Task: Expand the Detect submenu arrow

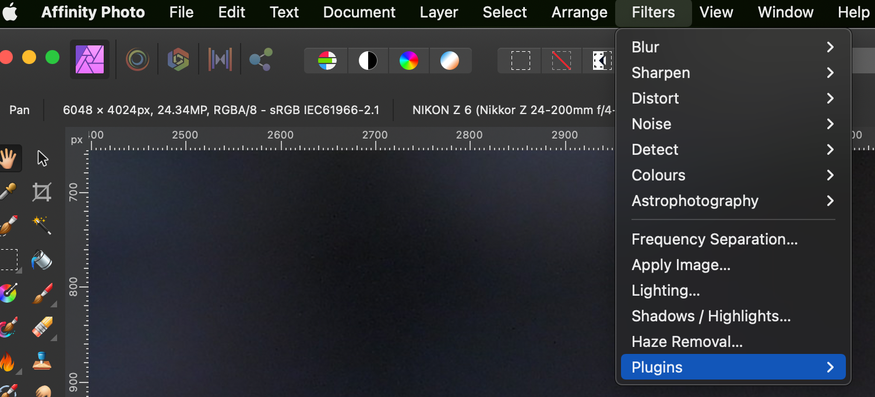Action: click(x=830, y=150)
